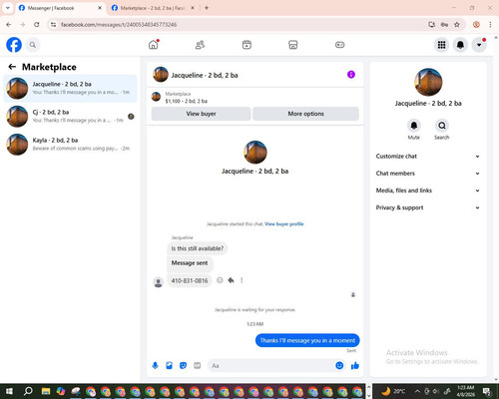Click the Marketplace $1,100 listing thumbnail

click(156, 97)
